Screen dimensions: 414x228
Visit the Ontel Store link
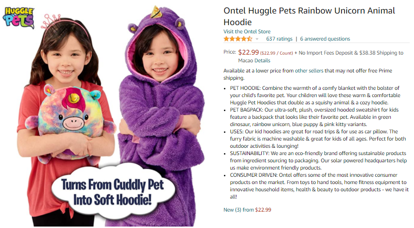pyautogui.click(x=247, y=31)
